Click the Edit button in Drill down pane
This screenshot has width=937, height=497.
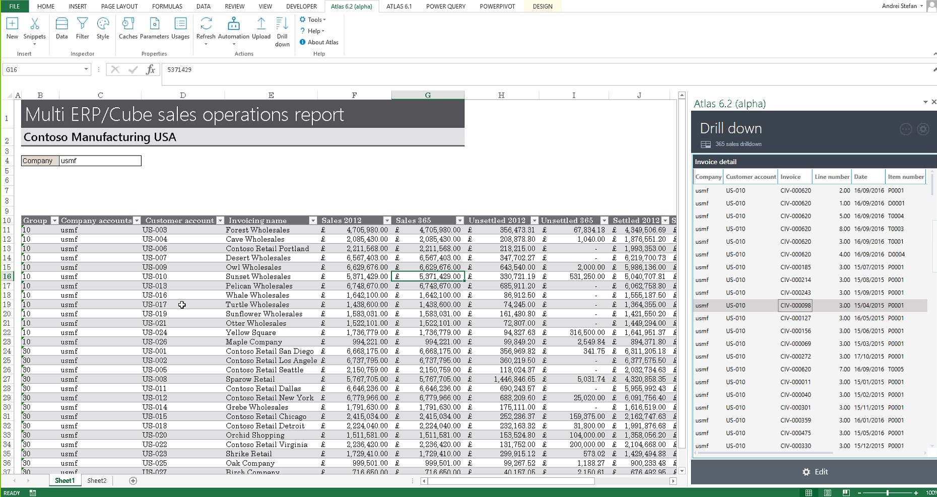click(815, 472)
